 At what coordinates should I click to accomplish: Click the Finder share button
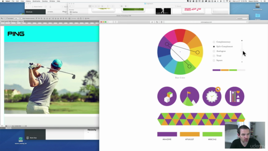click(x=108, y=6)
